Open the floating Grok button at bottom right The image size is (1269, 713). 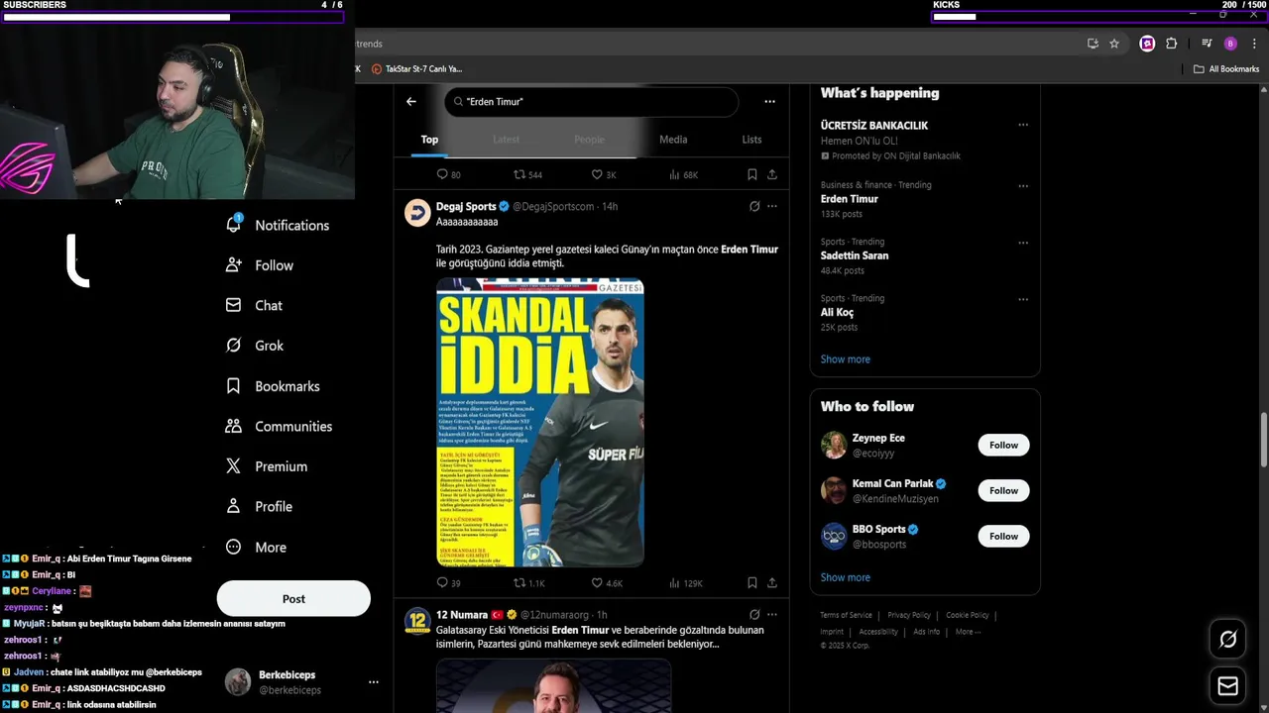coord(1227,640)
